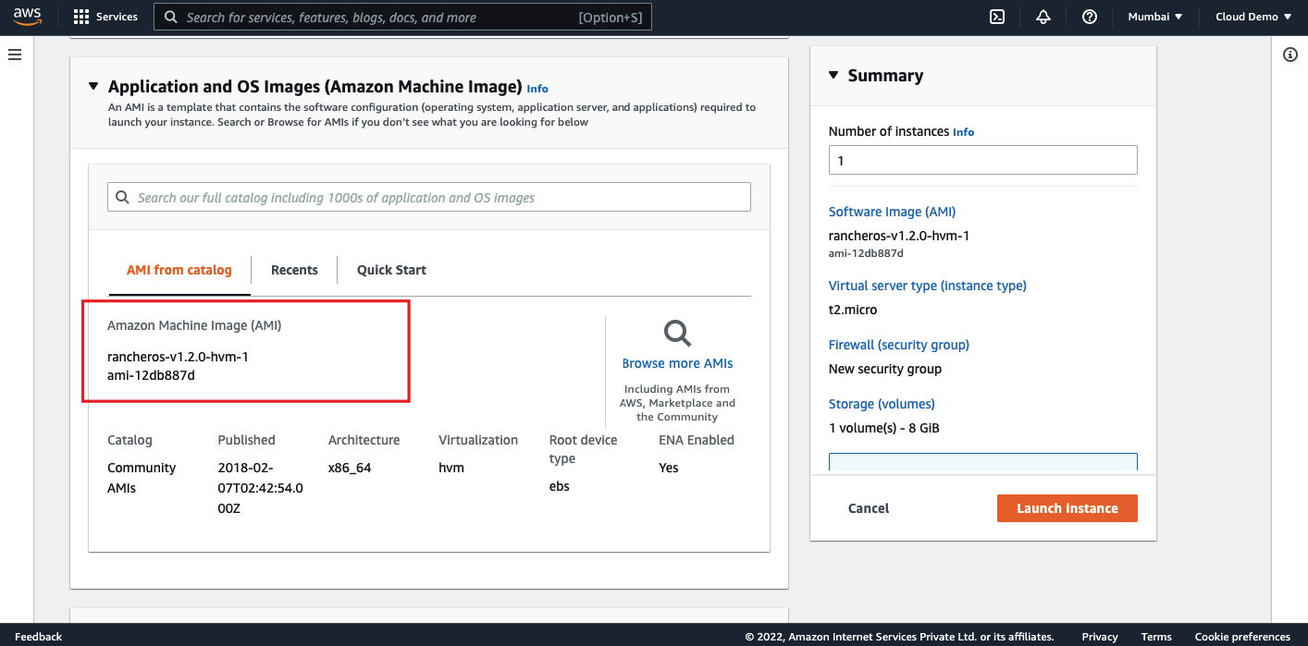The image size is (1308, 646).
Task: Open the Mumbai region dropdown
Action: 1155,17
